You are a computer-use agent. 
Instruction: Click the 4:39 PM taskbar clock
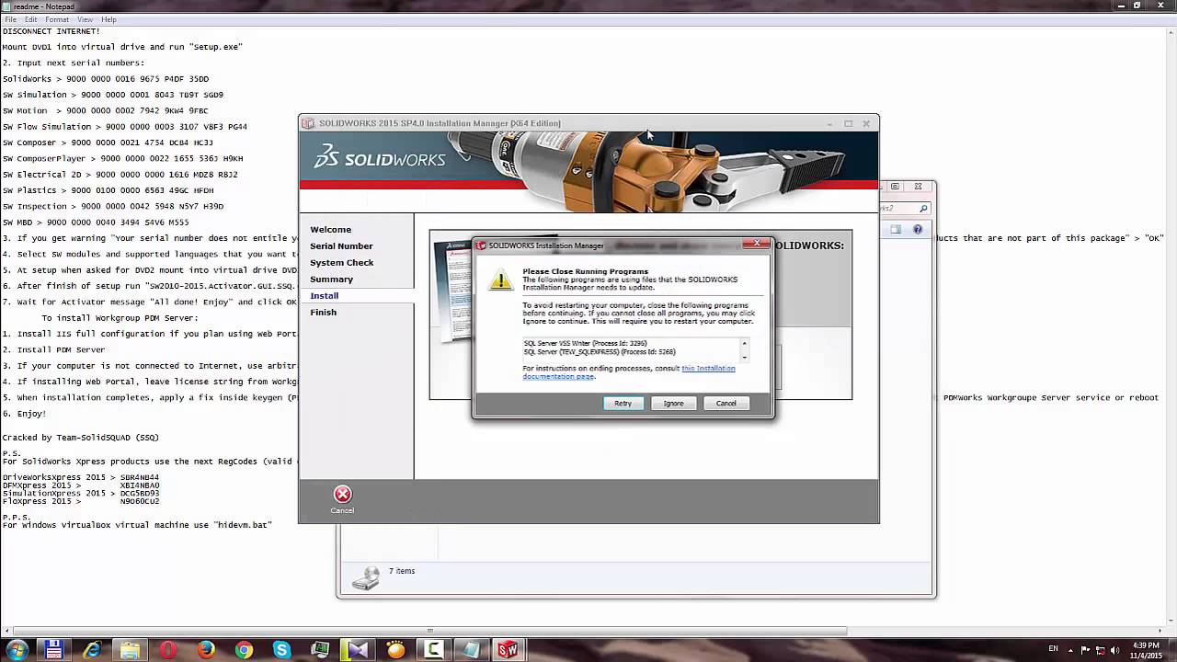tap(1146, 645)
